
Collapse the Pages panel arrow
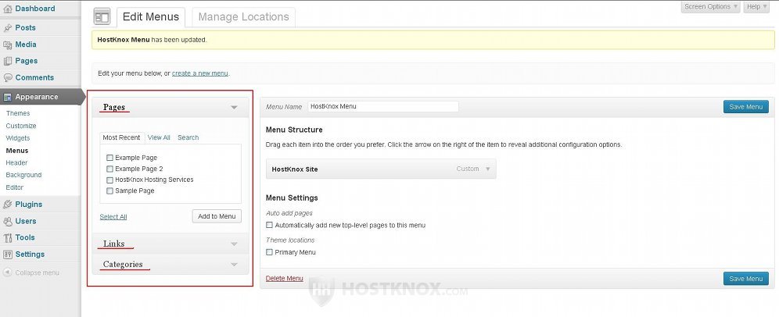[234, 107]
